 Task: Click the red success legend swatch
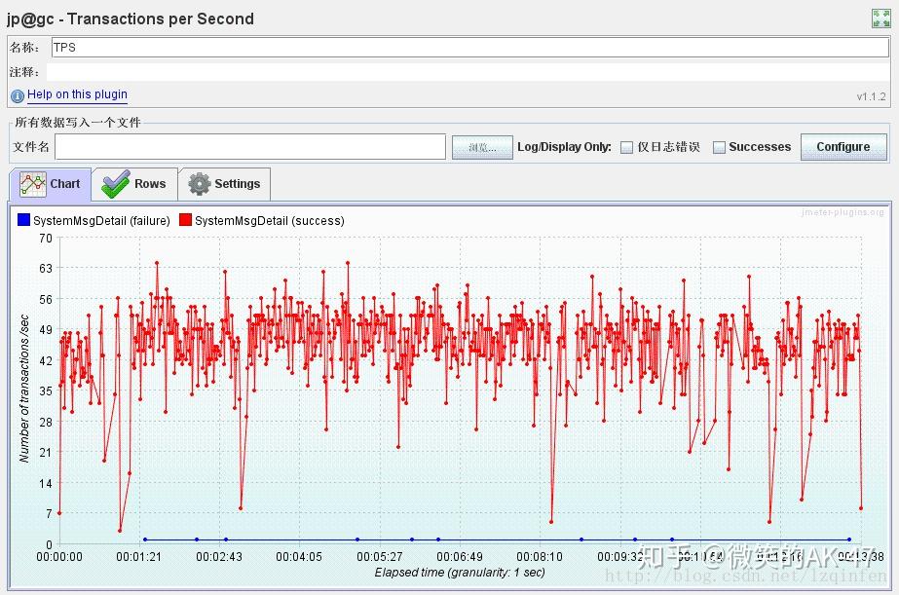pos(185,219)
